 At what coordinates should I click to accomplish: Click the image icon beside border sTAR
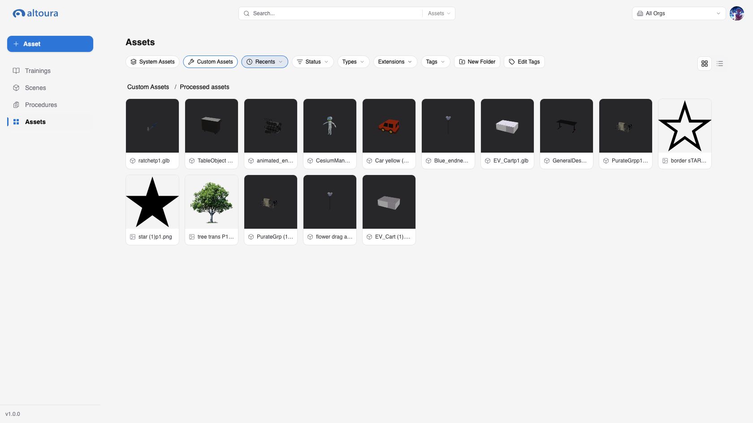point(665,161)
